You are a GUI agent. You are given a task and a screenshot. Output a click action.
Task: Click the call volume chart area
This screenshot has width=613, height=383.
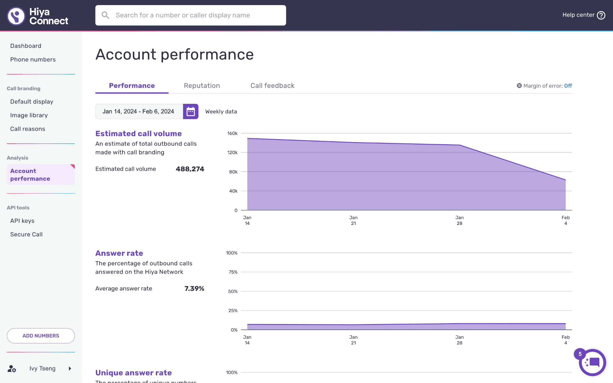pyautogui.click(x=406, y=174)
